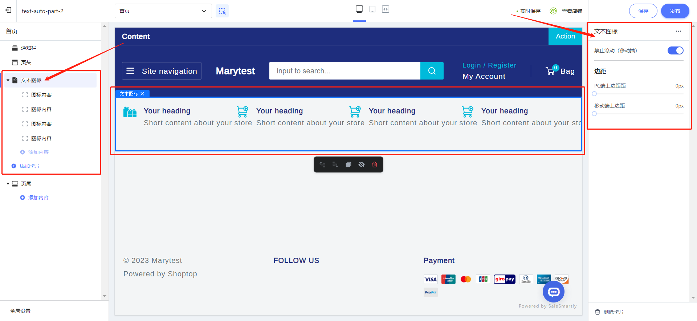697x321 pixels.
Task: Click the FOLLOW US footer heading
Action: point(296,260)
